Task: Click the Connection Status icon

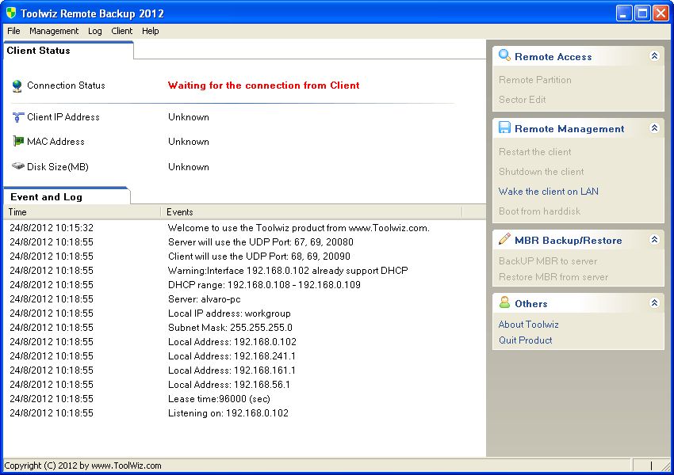Action: [17, 85]
